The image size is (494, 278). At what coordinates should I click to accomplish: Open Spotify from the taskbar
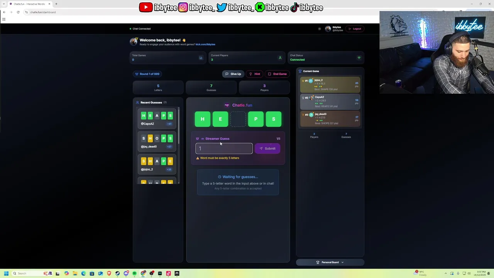pos(134,273)
